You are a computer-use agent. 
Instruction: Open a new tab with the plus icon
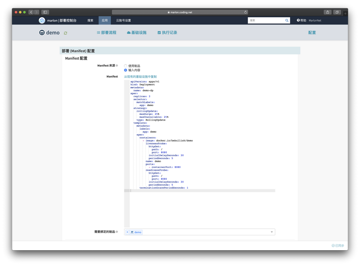[x=345, y=14]
